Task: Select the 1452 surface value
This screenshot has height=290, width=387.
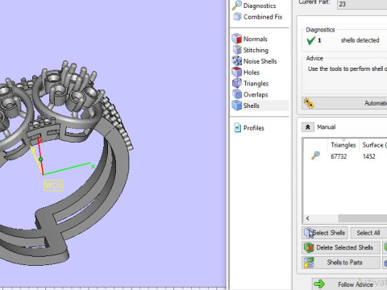Action: (x=368, y=156)
